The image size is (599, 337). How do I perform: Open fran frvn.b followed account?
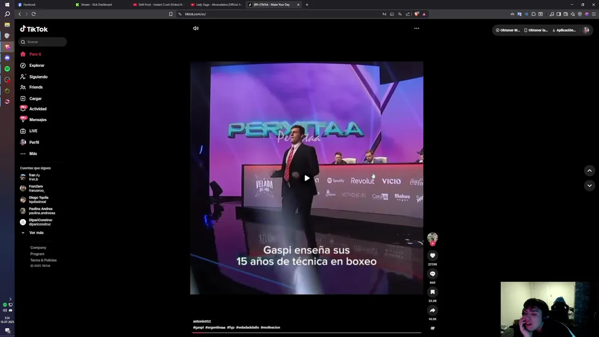(30, 177)
